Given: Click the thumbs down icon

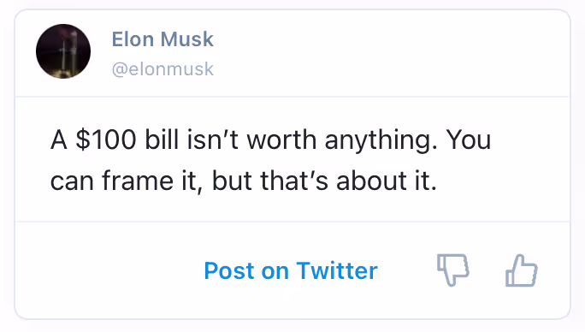Looking at the screenshot, I should (453, 270).
